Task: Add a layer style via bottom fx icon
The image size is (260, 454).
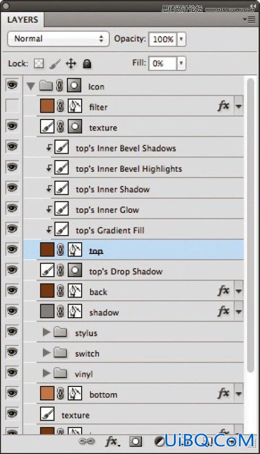Action: pyautogui.click(x=112, y=442)
